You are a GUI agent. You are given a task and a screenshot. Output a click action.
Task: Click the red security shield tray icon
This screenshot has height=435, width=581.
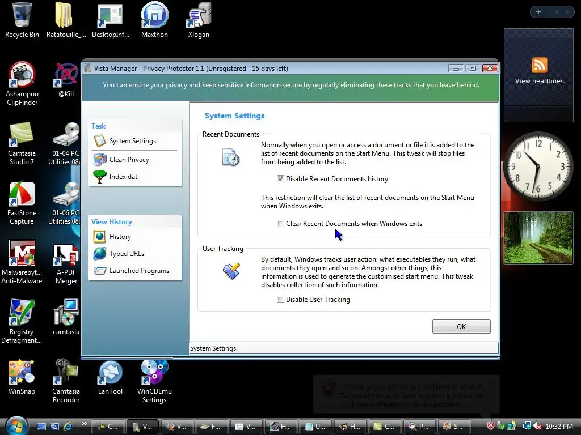coord(491,426)
